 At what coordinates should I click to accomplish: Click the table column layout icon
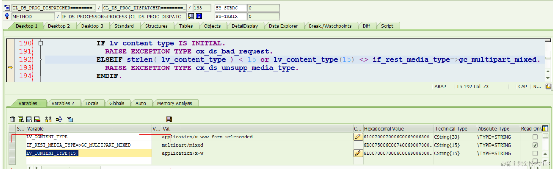pos(545,128)
